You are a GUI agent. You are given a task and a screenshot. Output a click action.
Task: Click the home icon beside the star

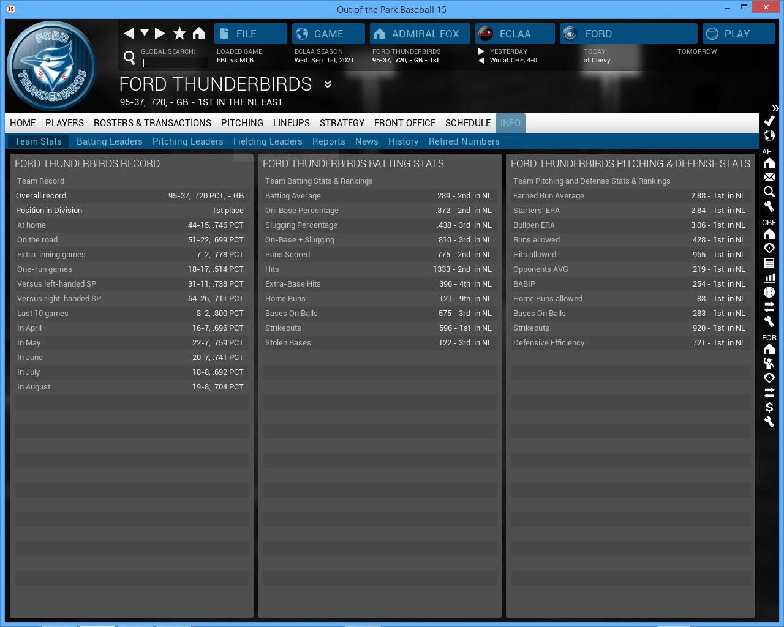[x=199, y=33]
